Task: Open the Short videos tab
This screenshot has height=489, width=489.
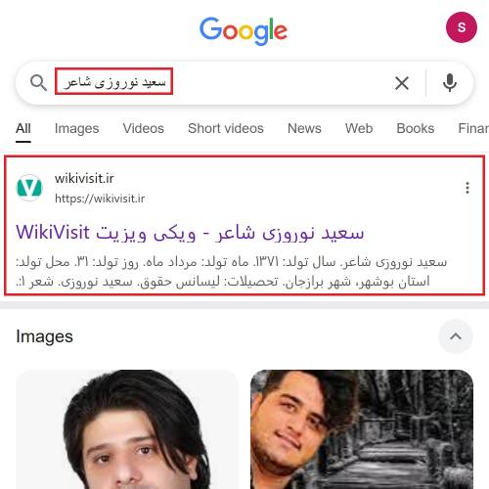Action: click(x=226, y=128)
